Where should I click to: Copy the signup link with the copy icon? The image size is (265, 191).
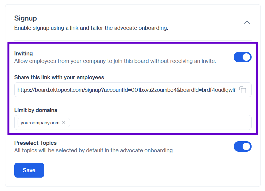[x=243, y=90]
